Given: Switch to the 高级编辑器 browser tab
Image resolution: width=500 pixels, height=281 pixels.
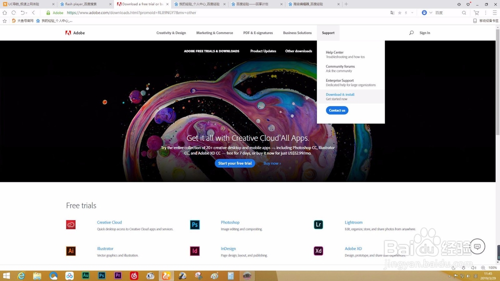Looking at the screenshot, I should (x=313, y=4).
